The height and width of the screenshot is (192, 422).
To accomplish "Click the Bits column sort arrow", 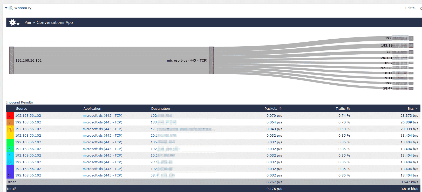I will tap(417, 108).
